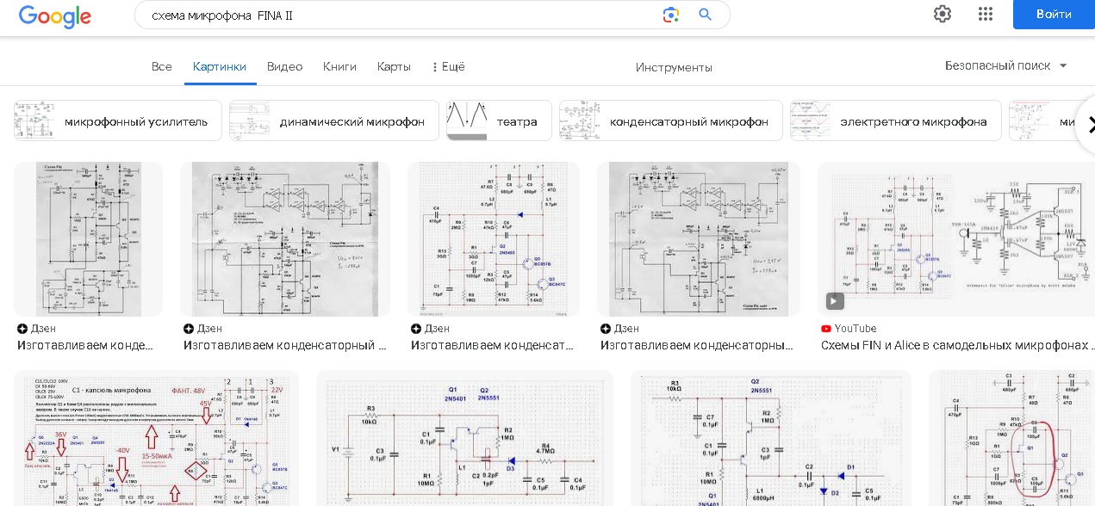Open the settings gear icon

pyautogui.click(x=943, y=14)
